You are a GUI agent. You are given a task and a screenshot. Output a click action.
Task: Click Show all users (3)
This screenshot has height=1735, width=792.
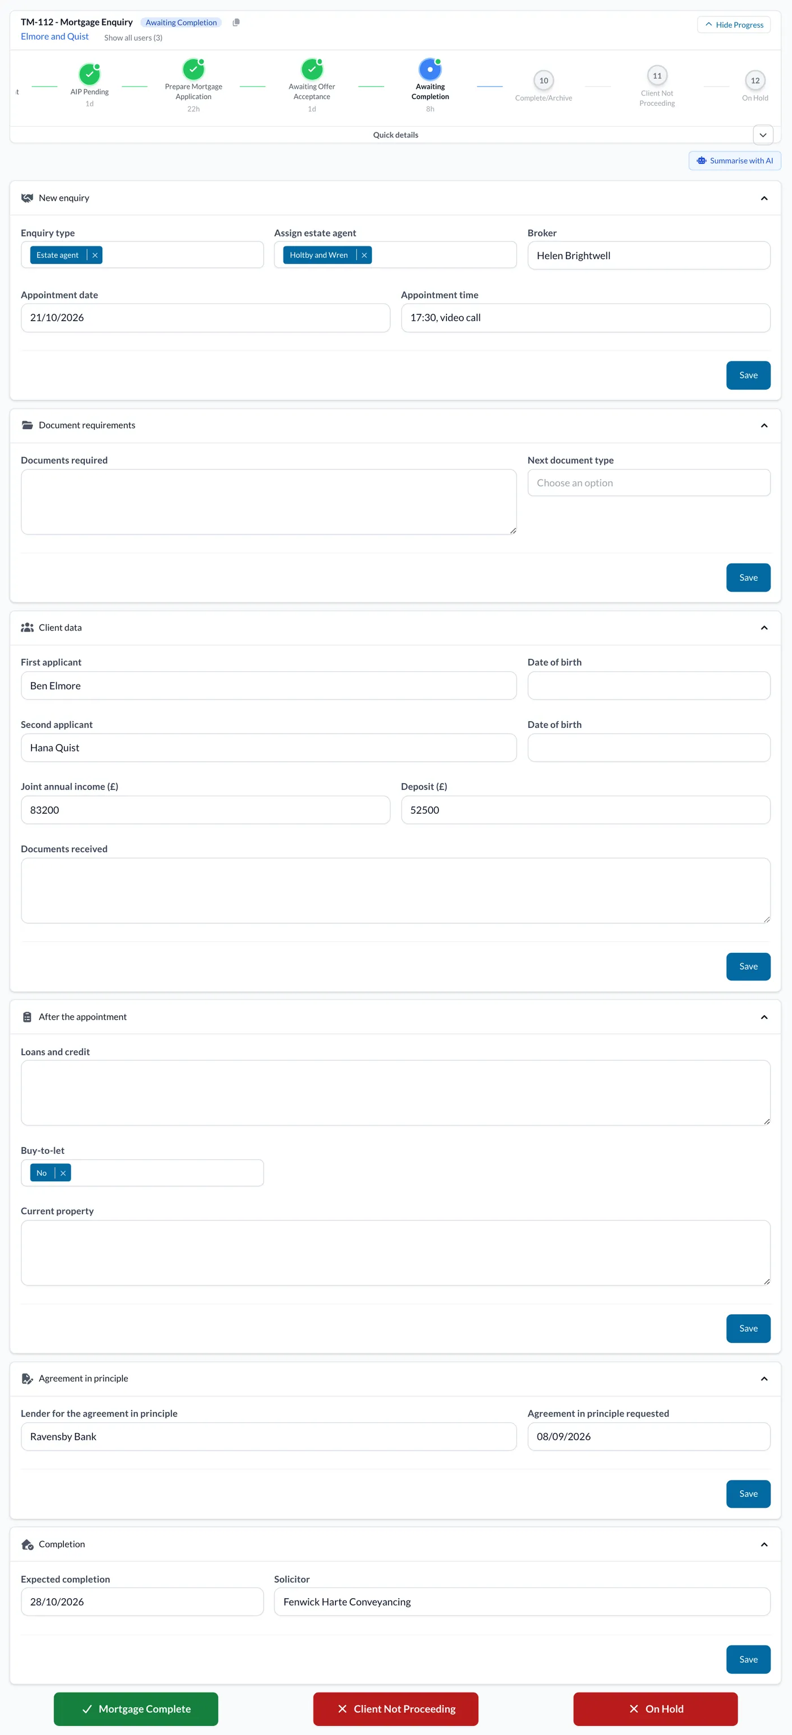point(134,38)
